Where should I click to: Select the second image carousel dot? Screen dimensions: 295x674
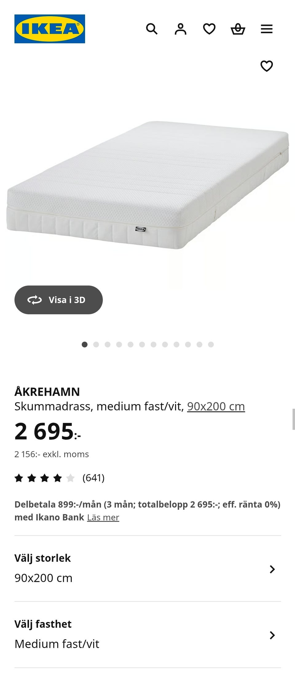[96, 344]
